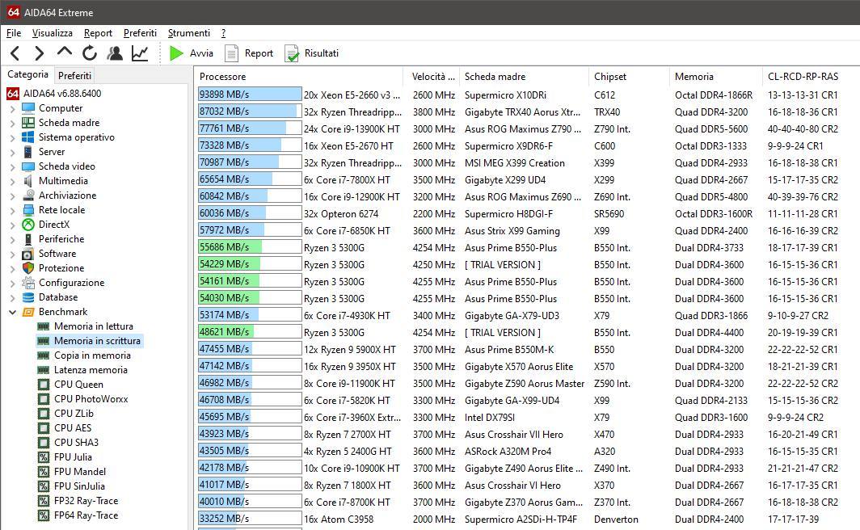Select CPU PhotoWorxx benchmark
Image resolution: width=860 pixels, height=530 pixels.
click(x=91, y=399)
